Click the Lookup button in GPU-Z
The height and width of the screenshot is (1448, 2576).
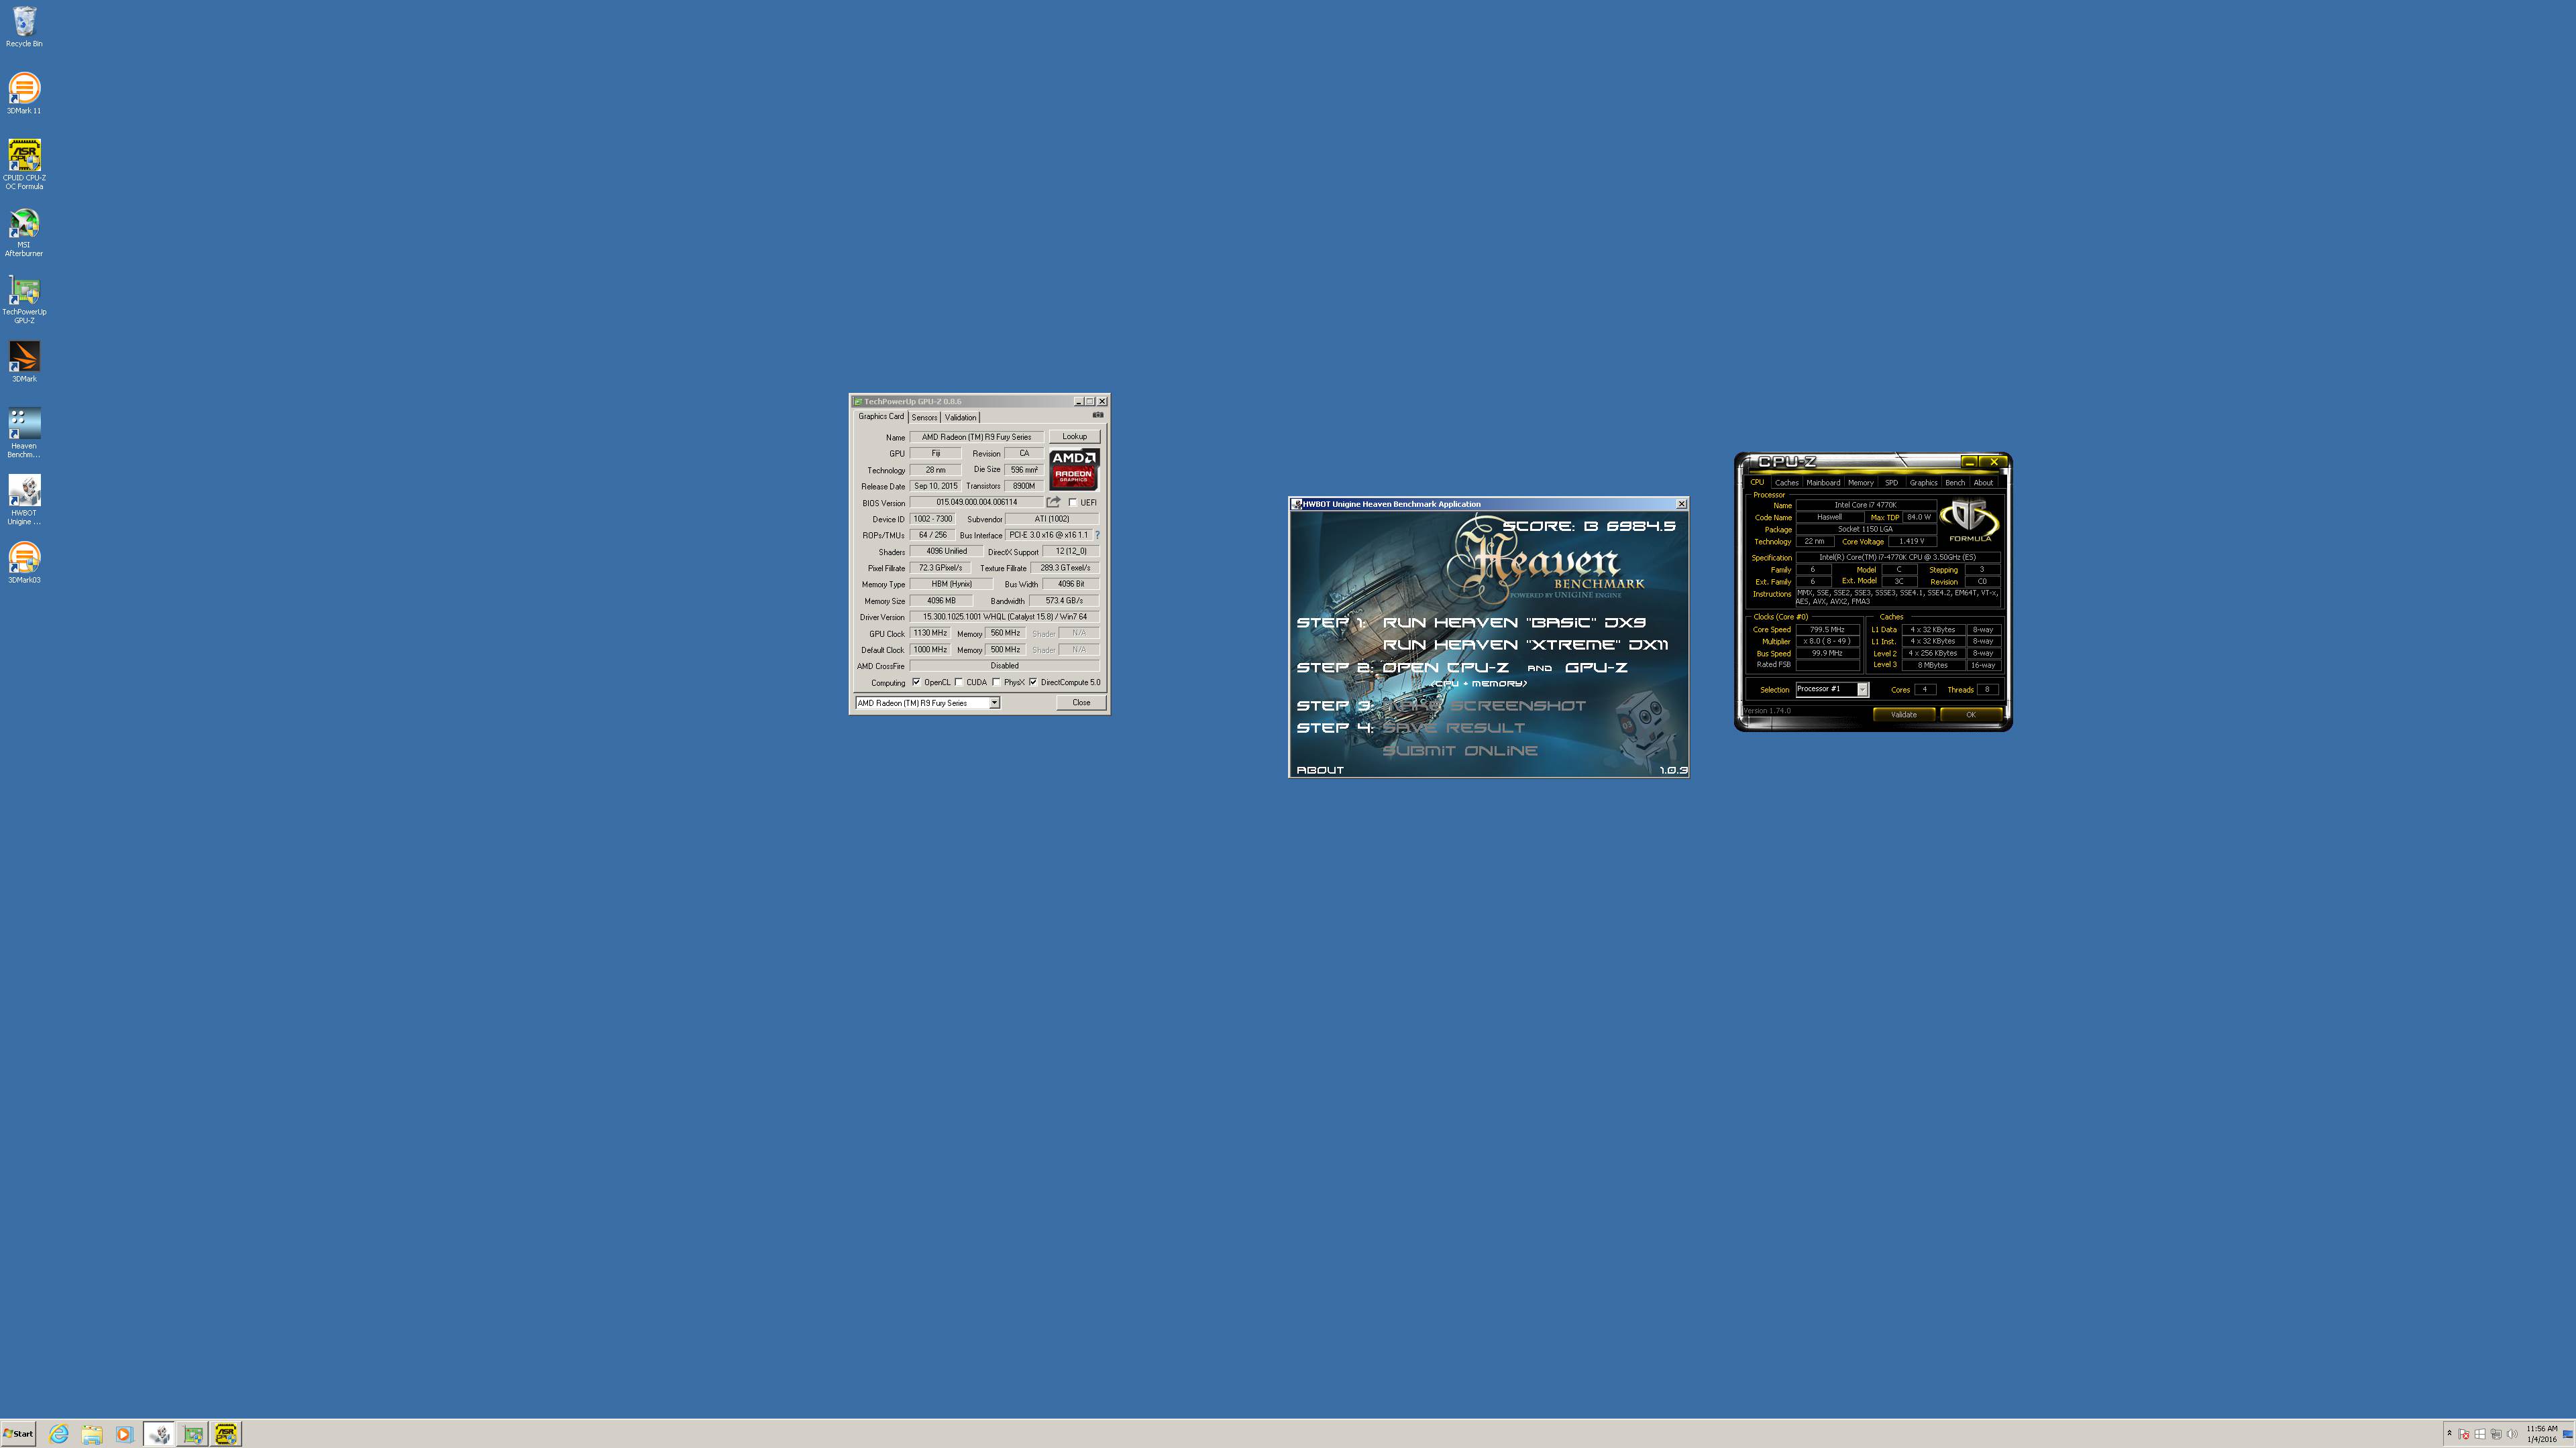point(1075,436)
